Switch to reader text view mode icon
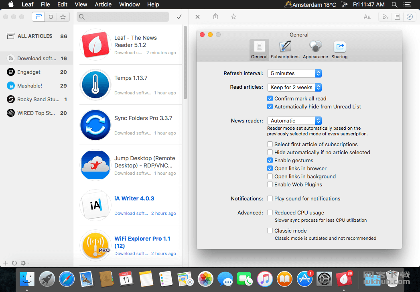The image size is (420, 292). click(x=397, y=17)
